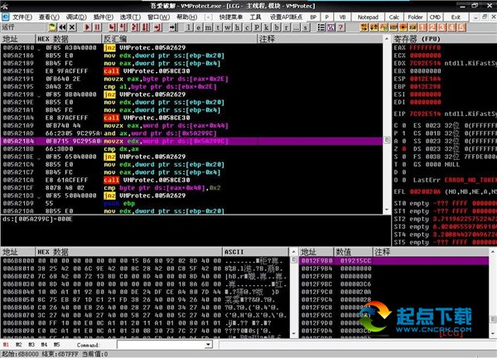Open the 插件(P) menu
Screen dimensions: 497x358
click(104, 17)
